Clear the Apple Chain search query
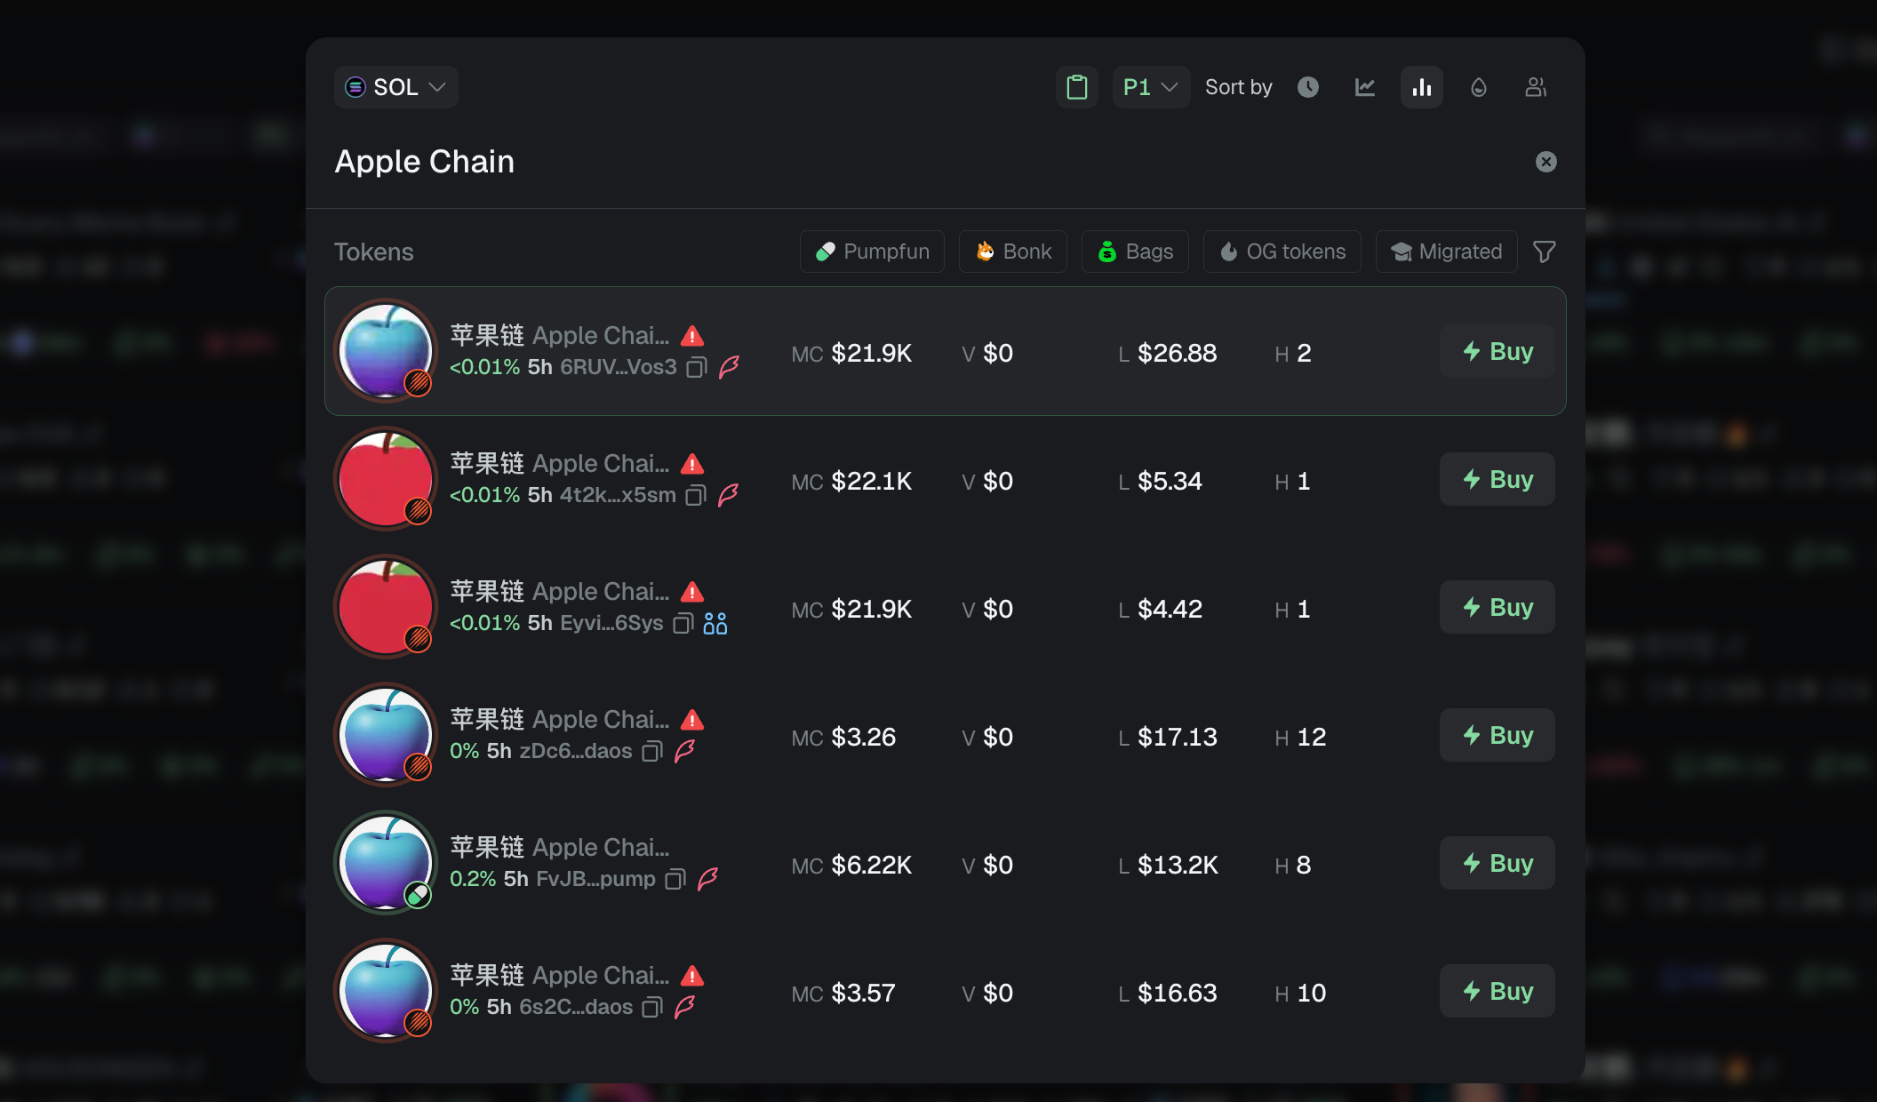 [1546, 161]
